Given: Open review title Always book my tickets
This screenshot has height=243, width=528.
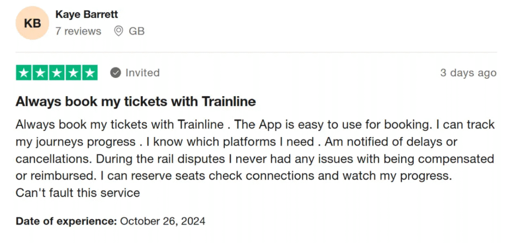Looking at the screenshot, I should pyautogui.click(x=136, y=101).
